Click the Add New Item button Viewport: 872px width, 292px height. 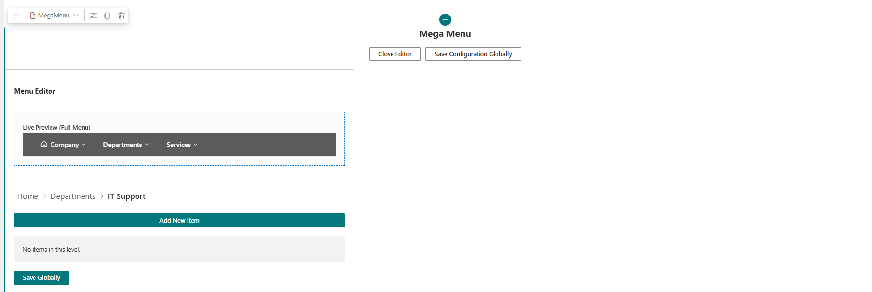tap(179, 220)
